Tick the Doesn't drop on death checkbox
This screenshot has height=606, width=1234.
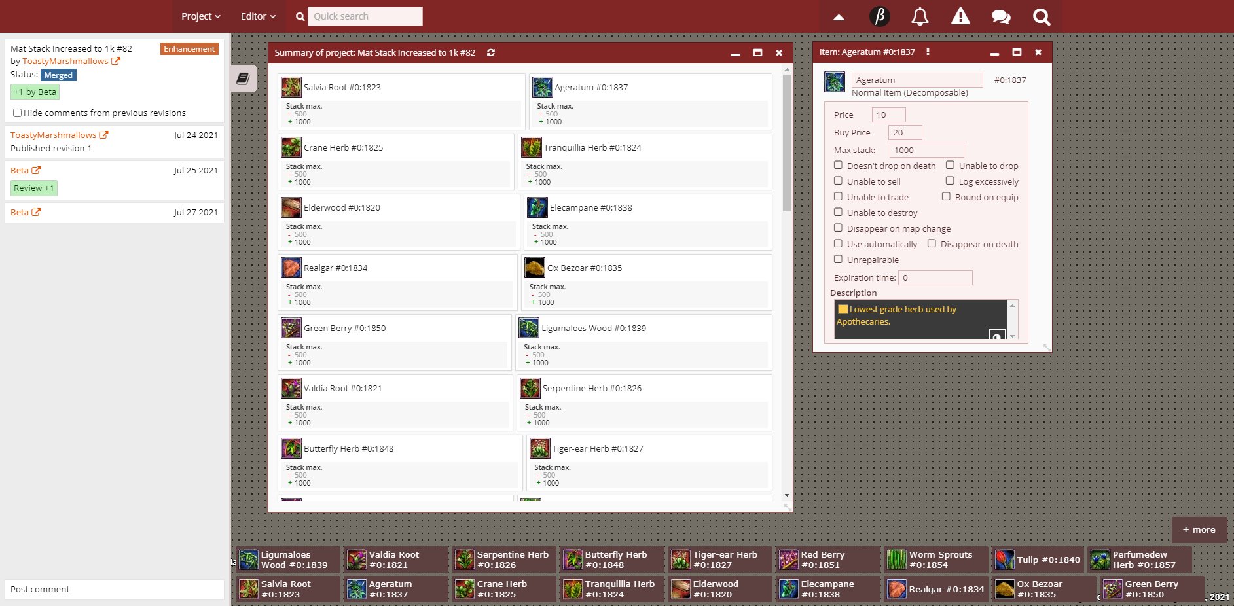(x=838, y=166)
